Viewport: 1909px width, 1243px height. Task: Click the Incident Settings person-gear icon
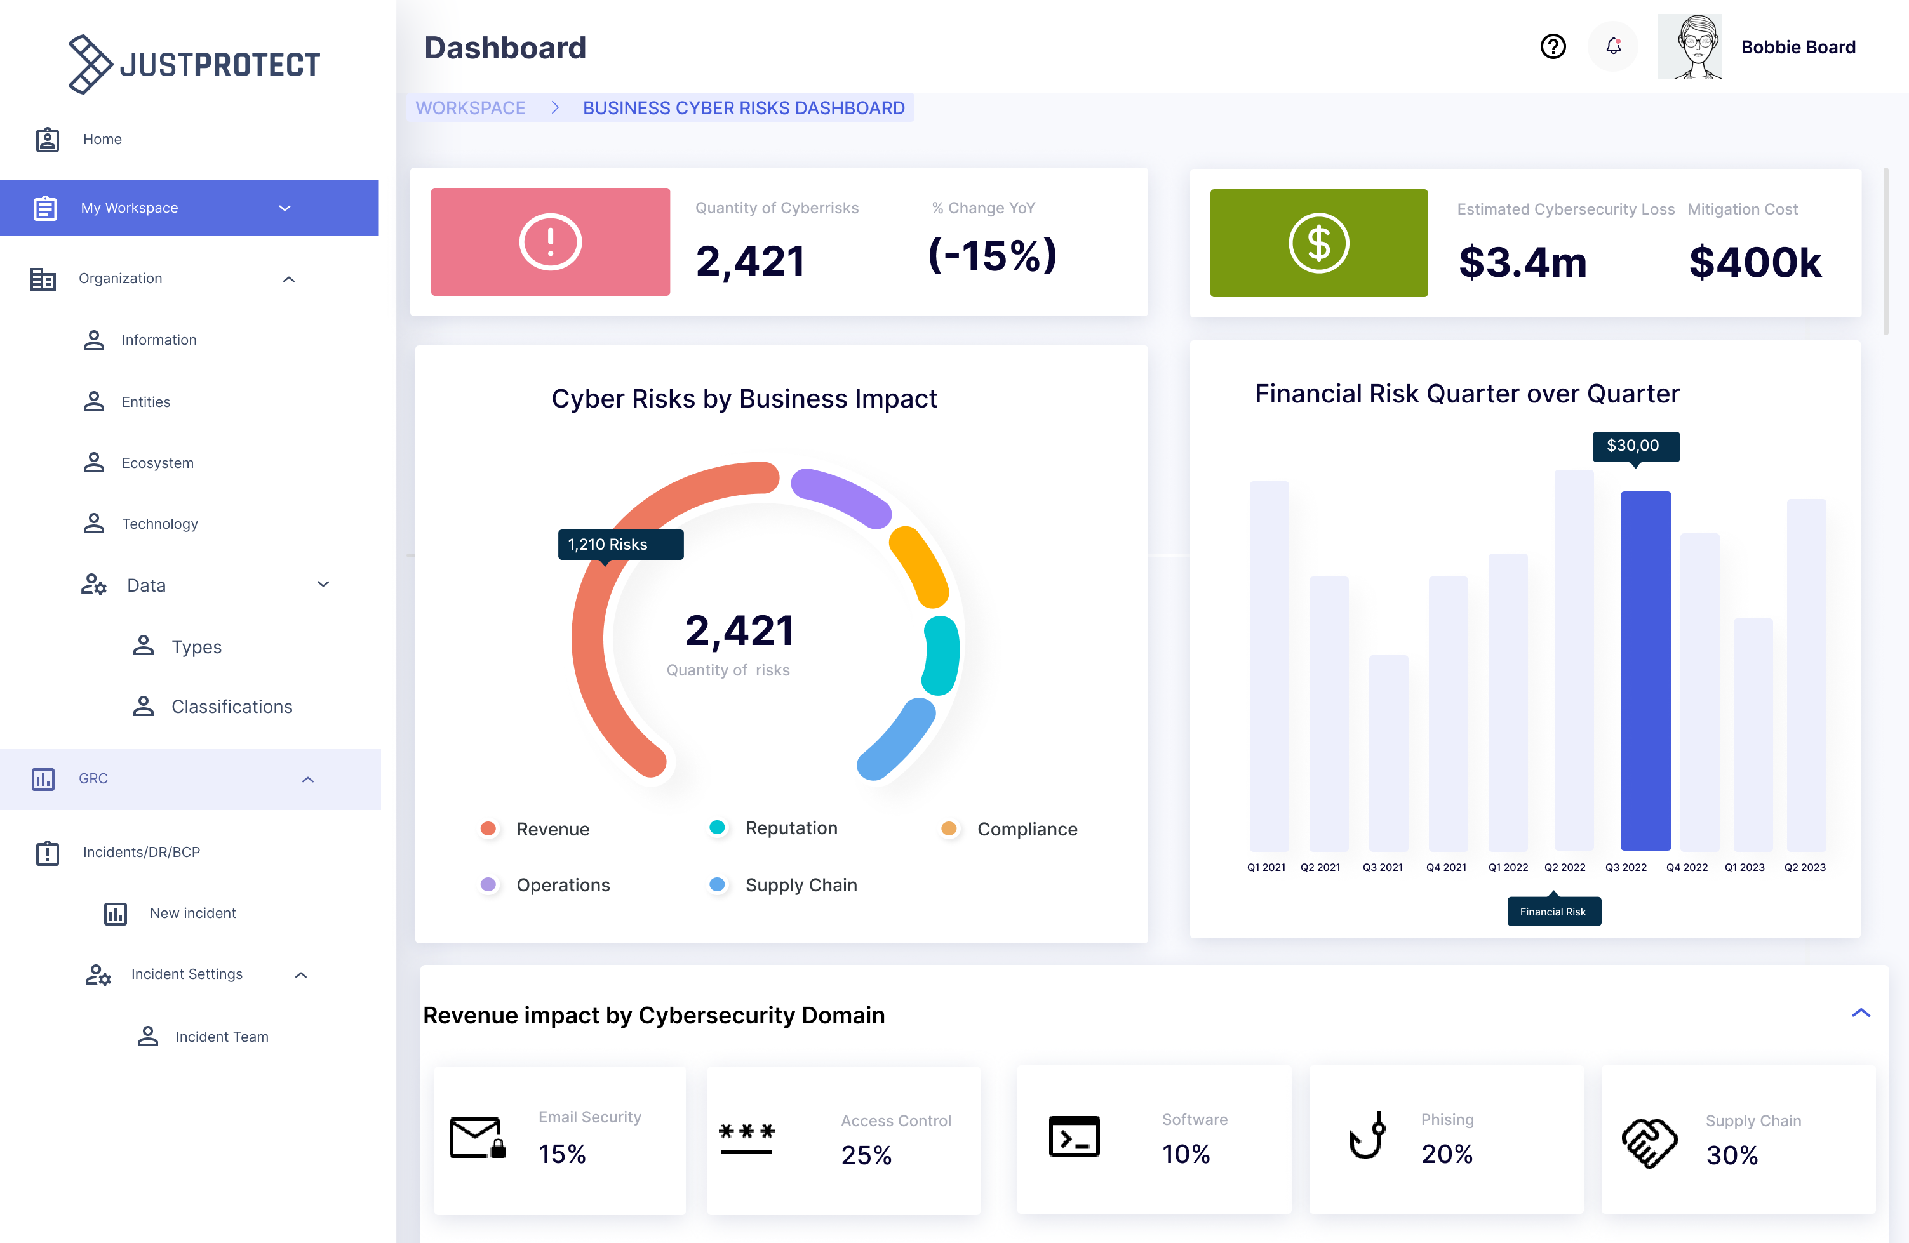pos(98,974)
